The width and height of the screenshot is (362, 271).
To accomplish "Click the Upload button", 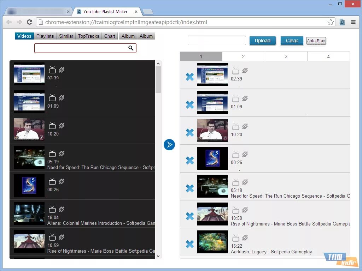I will pos(263,41).
